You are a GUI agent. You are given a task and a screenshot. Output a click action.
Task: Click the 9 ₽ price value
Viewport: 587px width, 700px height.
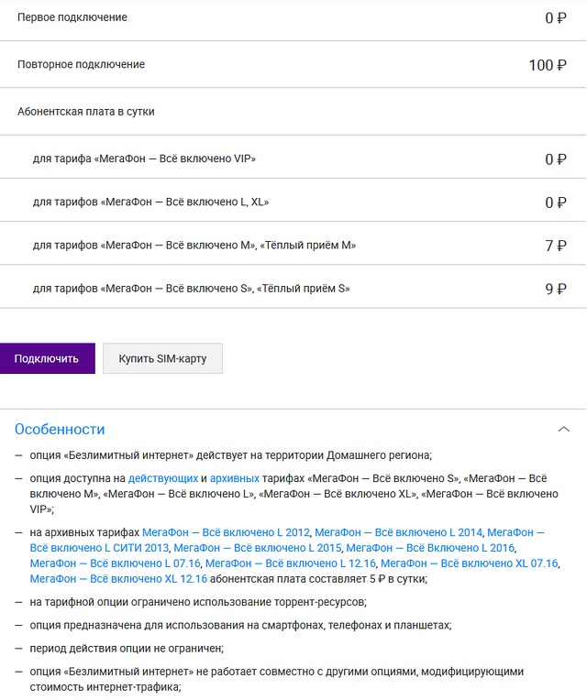(556, 289)
